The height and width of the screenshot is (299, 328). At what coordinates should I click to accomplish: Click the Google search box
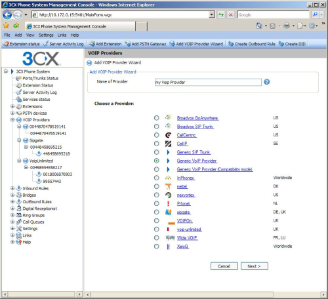[x=274, y=14]
